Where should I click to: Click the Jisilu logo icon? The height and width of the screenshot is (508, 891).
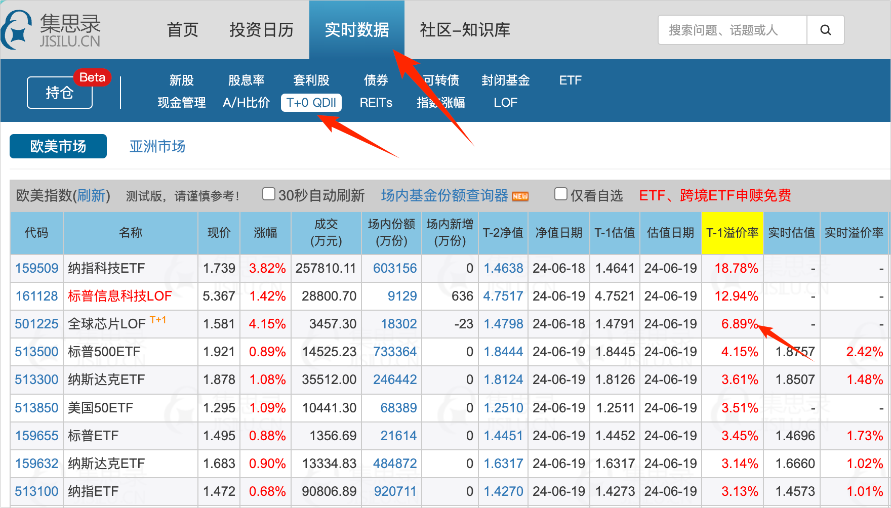18,30
